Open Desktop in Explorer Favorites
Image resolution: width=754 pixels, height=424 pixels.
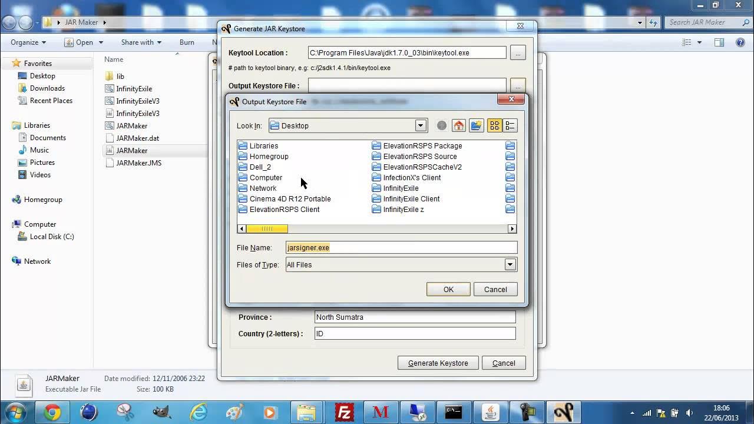(x=42, y=76)
